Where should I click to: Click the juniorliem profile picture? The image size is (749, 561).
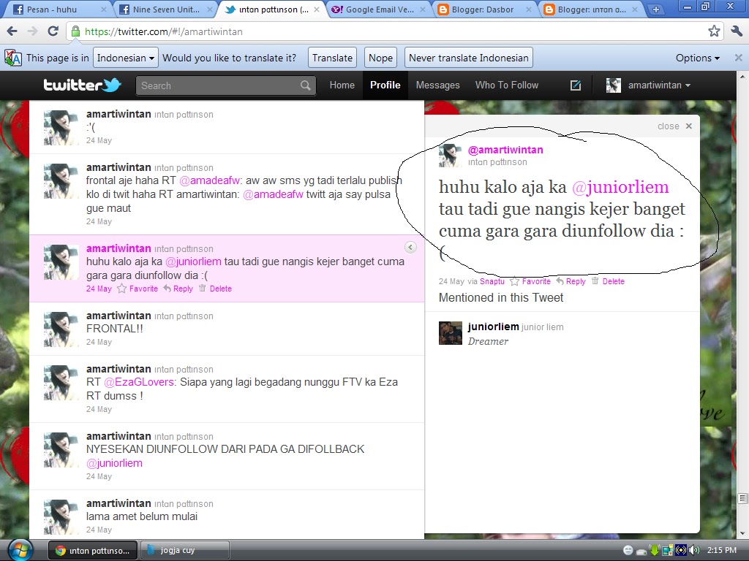tap(451, 333)
